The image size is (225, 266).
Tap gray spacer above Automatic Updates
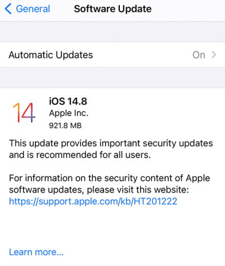coord(112,32)
